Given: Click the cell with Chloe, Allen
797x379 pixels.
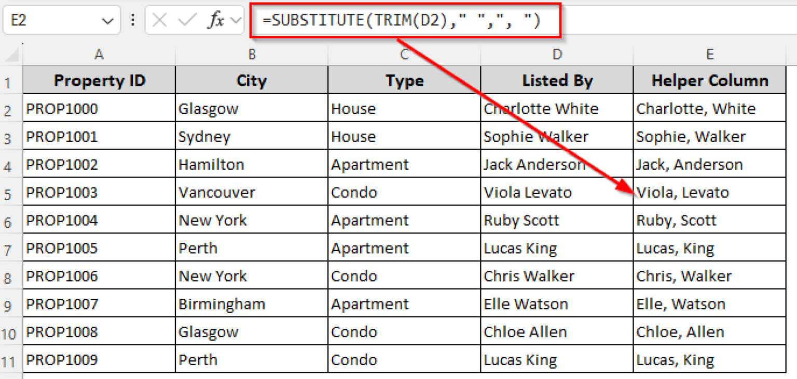Looking at the screenshot, I should [709, 332].
